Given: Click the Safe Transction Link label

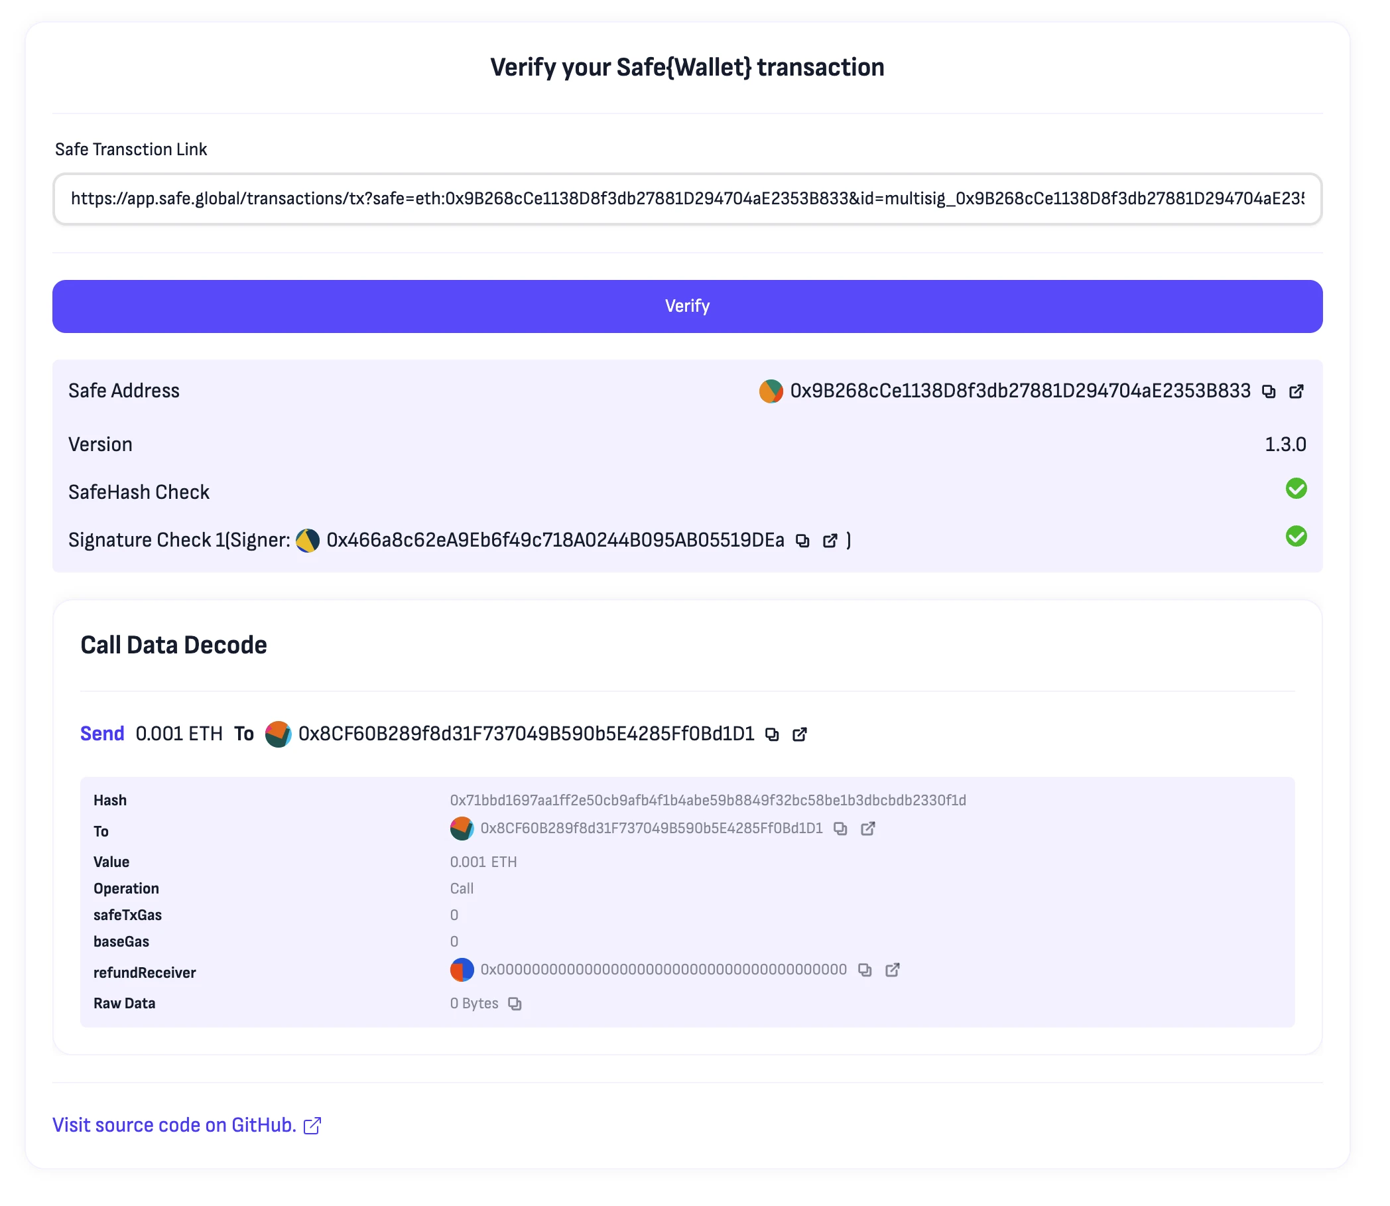Looking at the screenshot, I should (133, 151).
